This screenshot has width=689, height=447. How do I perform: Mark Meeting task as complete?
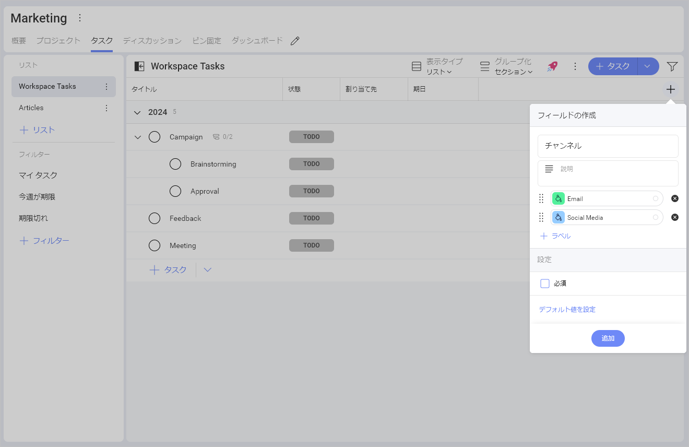(155, 245)
